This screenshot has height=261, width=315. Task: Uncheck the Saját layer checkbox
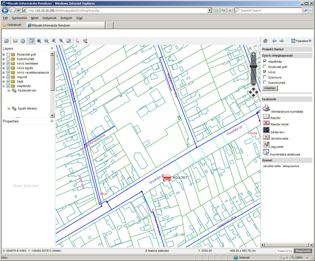tap(8, 81)
